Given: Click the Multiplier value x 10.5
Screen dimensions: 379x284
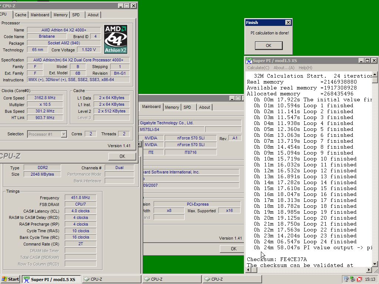Looking at the screenshot, I should coord(45,104).
